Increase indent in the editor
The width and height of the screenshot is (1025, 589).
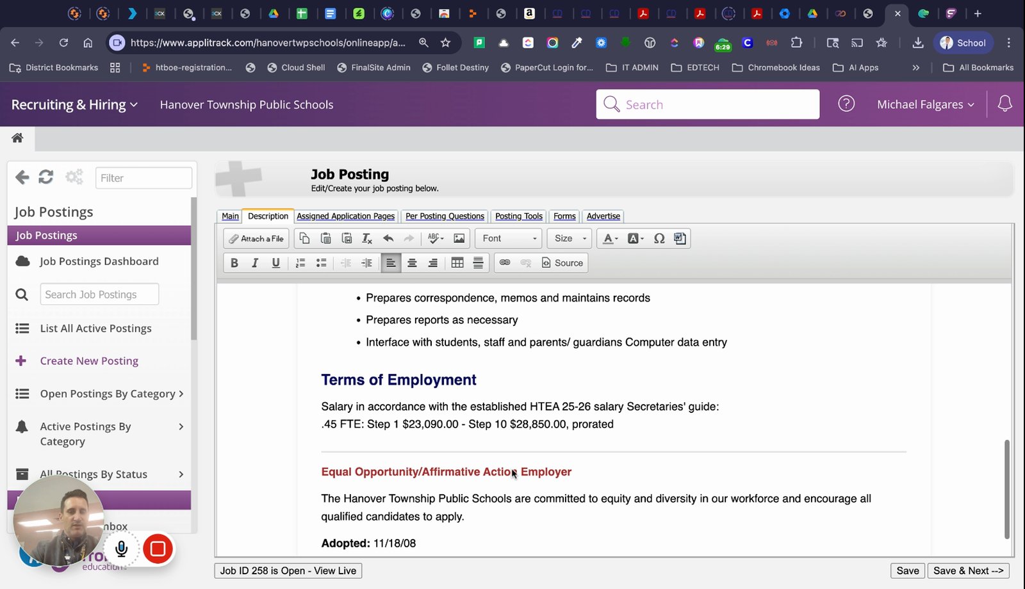[366, 263]
